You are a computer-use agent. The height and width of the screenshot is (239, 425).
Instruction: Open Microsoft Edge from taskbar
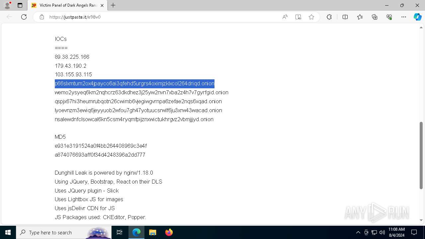point(136,232)
